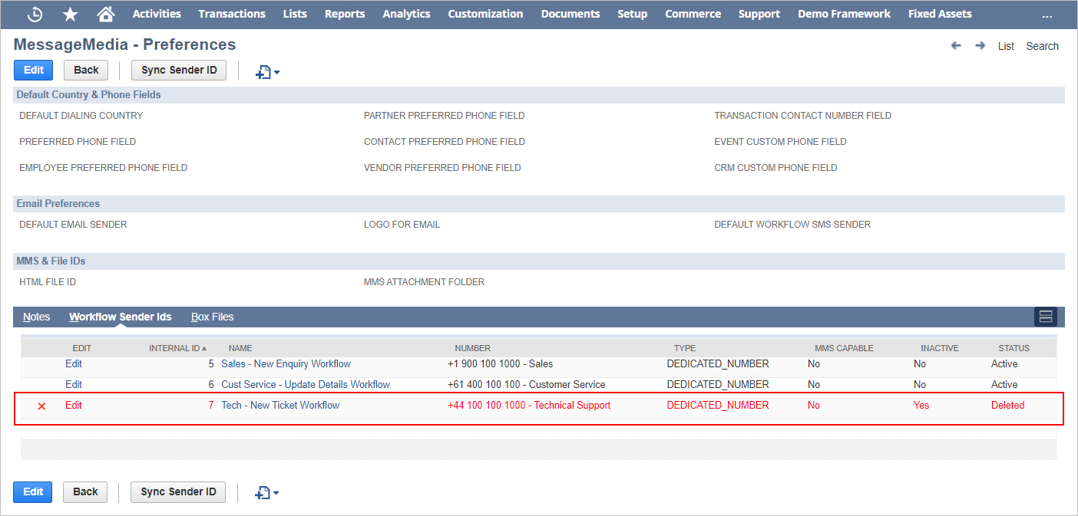The height and width of the screenshot is (516, 1078).
Task: Edit the Sales - New Enquiry Workflow row
Action: (74, 364)
